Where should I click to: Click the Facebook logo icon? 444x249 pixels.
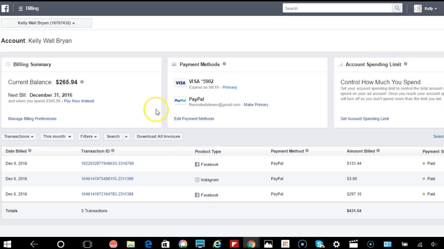pos(5,8)
